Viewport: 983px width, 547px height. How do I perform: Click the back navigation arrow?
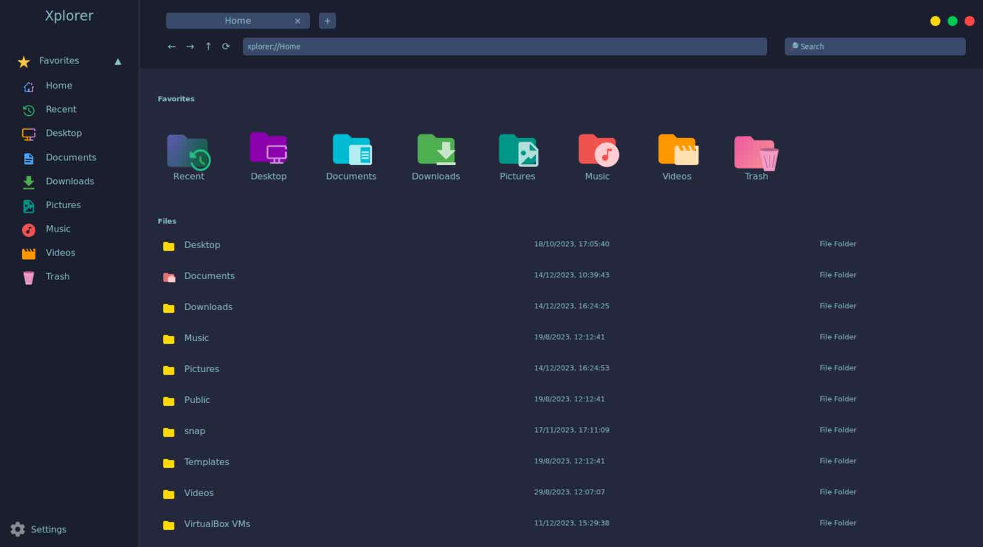tap(172, 47)
